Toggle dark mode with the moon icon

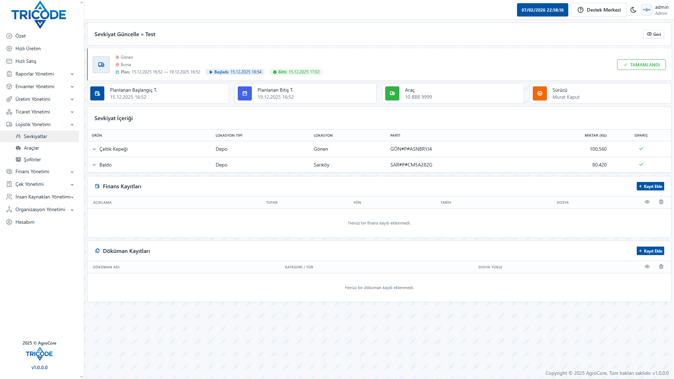coord(633,10)
